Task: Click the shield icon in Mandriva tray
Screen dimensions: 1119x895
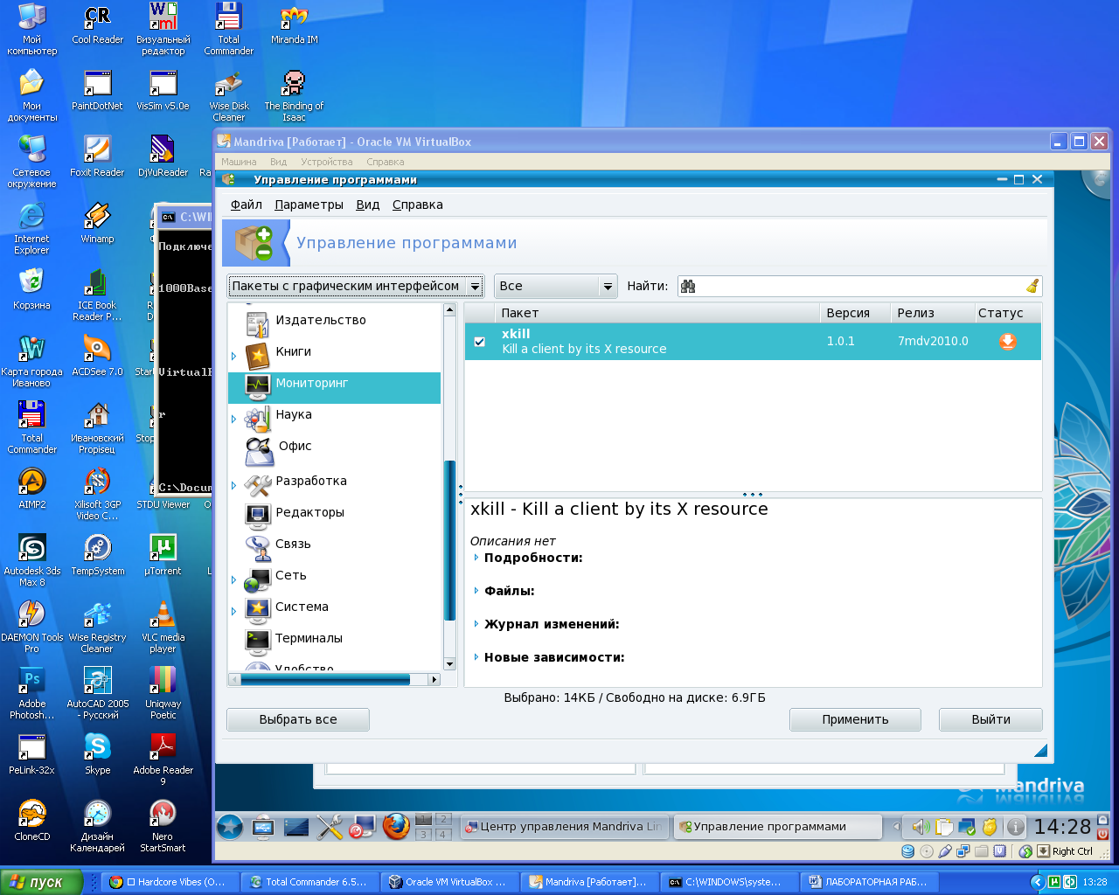Action: pyautogui.click(x=990, y=826)
